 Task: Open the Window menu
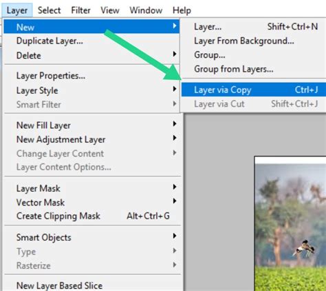pyautogui.click(x=146, y=10)
